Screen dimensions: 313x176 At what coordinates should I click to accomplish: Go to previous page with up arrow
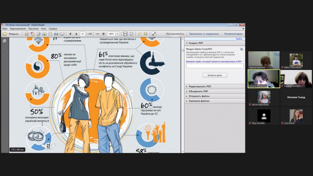coord(70,34)
